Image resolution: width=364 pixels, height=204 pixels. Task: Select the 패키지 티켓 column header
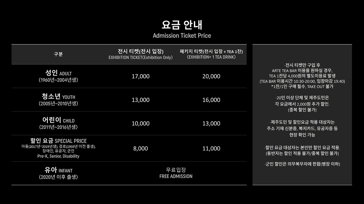tap(211, 54)
